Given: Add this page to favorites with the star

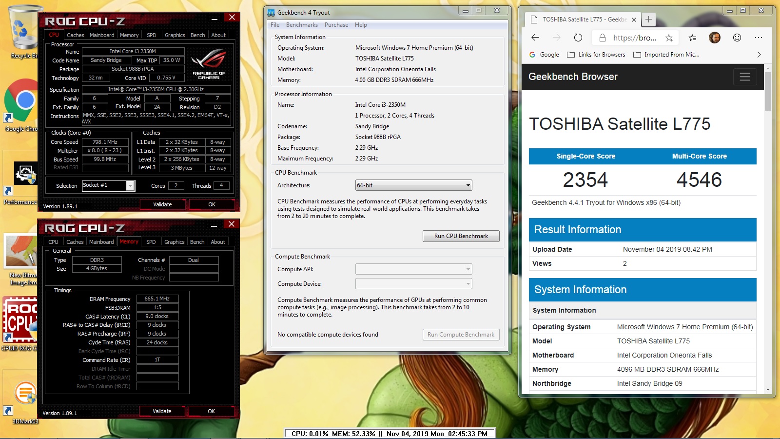Looking at the screenshot, I should pyautogui.click(x=669, y=38).
